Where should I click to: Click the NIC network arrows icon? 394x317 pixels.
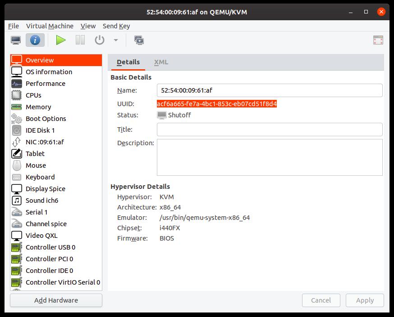pyautogui.click(x=17, y=142)
